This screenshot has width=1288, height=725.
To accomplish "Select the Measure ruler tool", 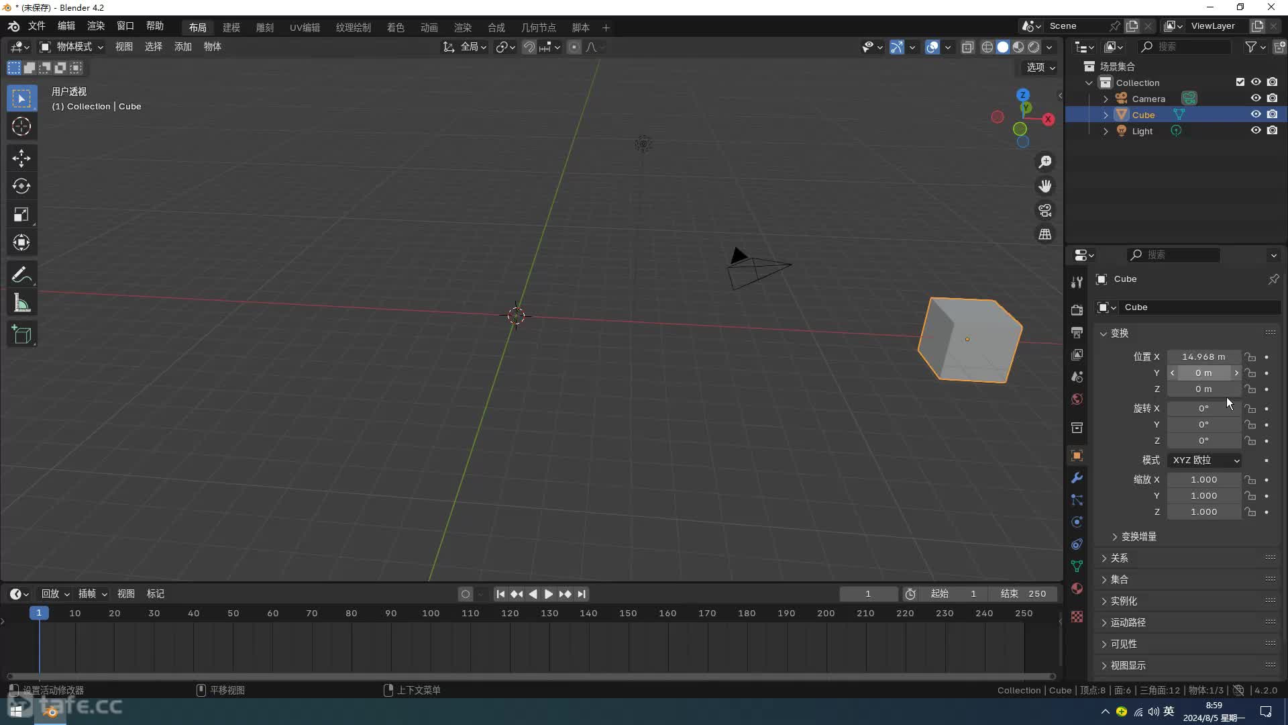I will [x=21, y=303].
